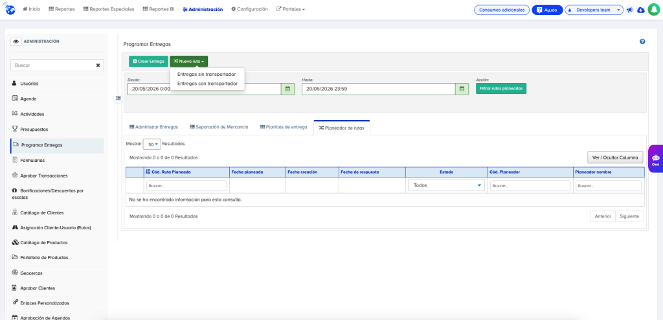Open the Developers team dropdown
The height and width of the screenshot is (320, 663).
coord(594,10)
